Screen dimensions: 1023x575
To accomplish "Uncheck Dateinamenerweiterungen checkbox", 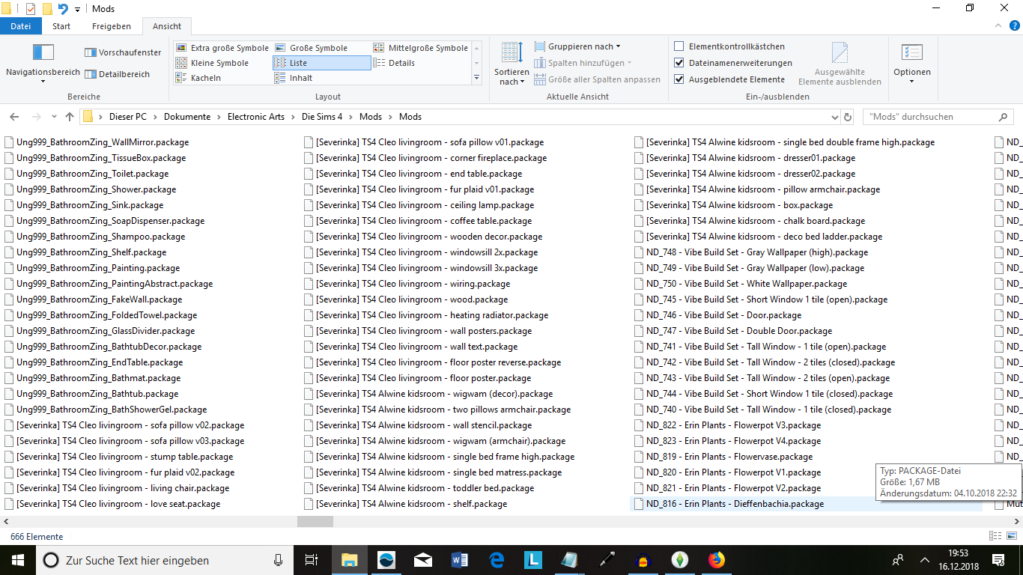I will [x=679, y=63].
